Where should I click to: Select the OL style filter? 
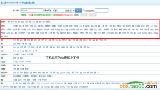tap(60, 40)
